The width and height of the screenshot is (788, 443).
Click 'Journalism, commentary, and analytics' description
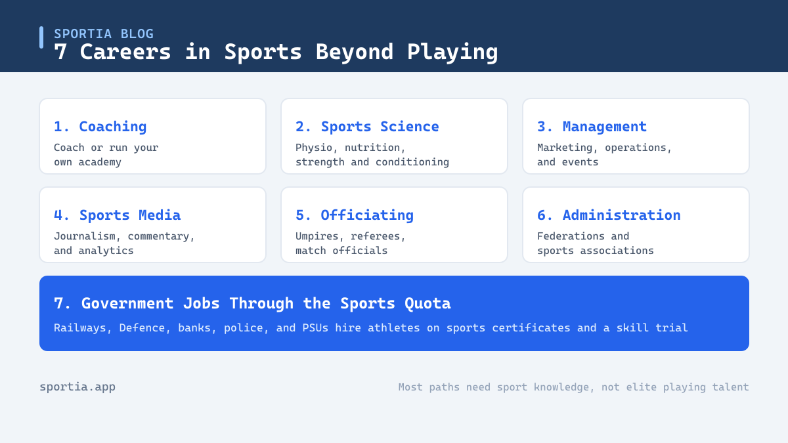(x=125, y=243)
